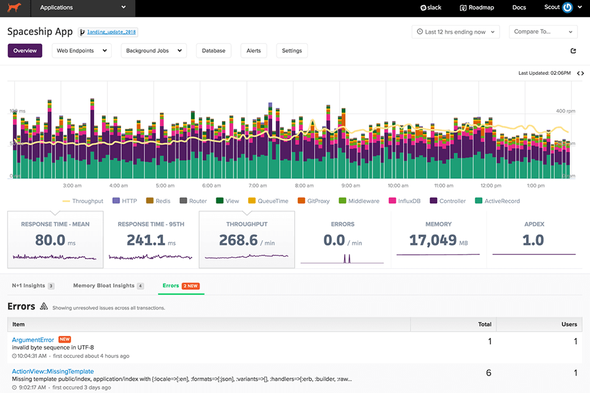
Task: Toggle the Errors metric card
Action: coord(342,239)
